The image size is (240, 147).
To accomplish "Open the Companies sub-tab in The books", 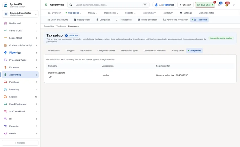I will (103, 20).
